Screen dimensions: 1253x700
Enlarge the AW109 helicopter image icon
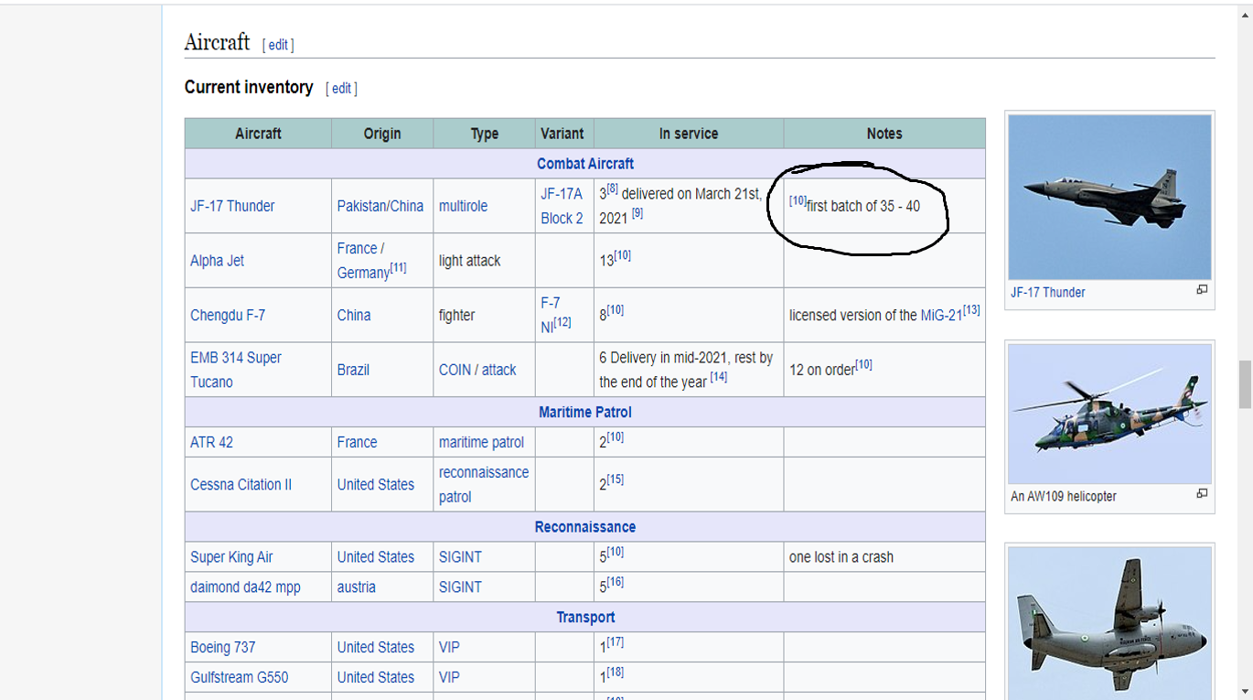pos(1202,493)
